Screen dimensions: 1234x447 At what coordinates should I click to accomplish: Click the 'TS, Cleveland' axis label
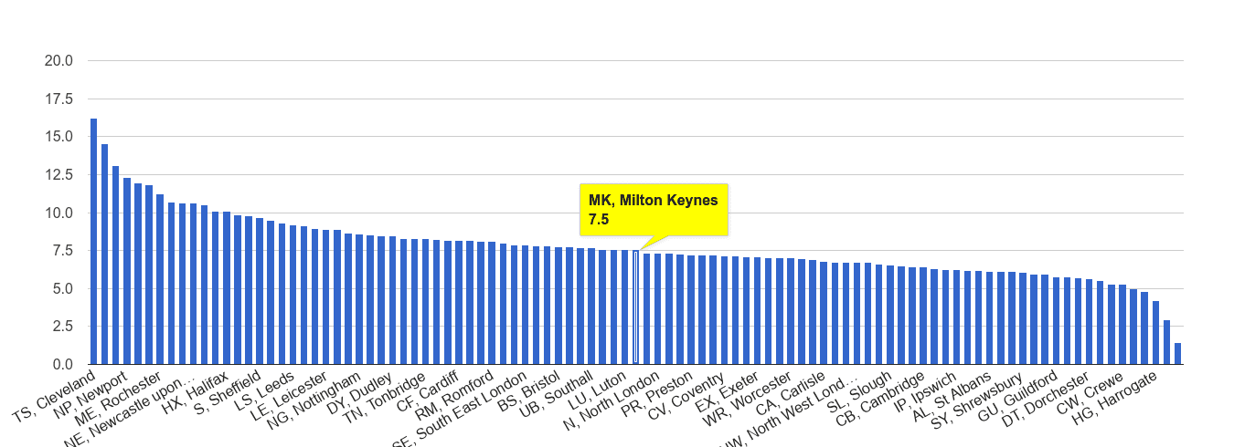tap(55, 398)
